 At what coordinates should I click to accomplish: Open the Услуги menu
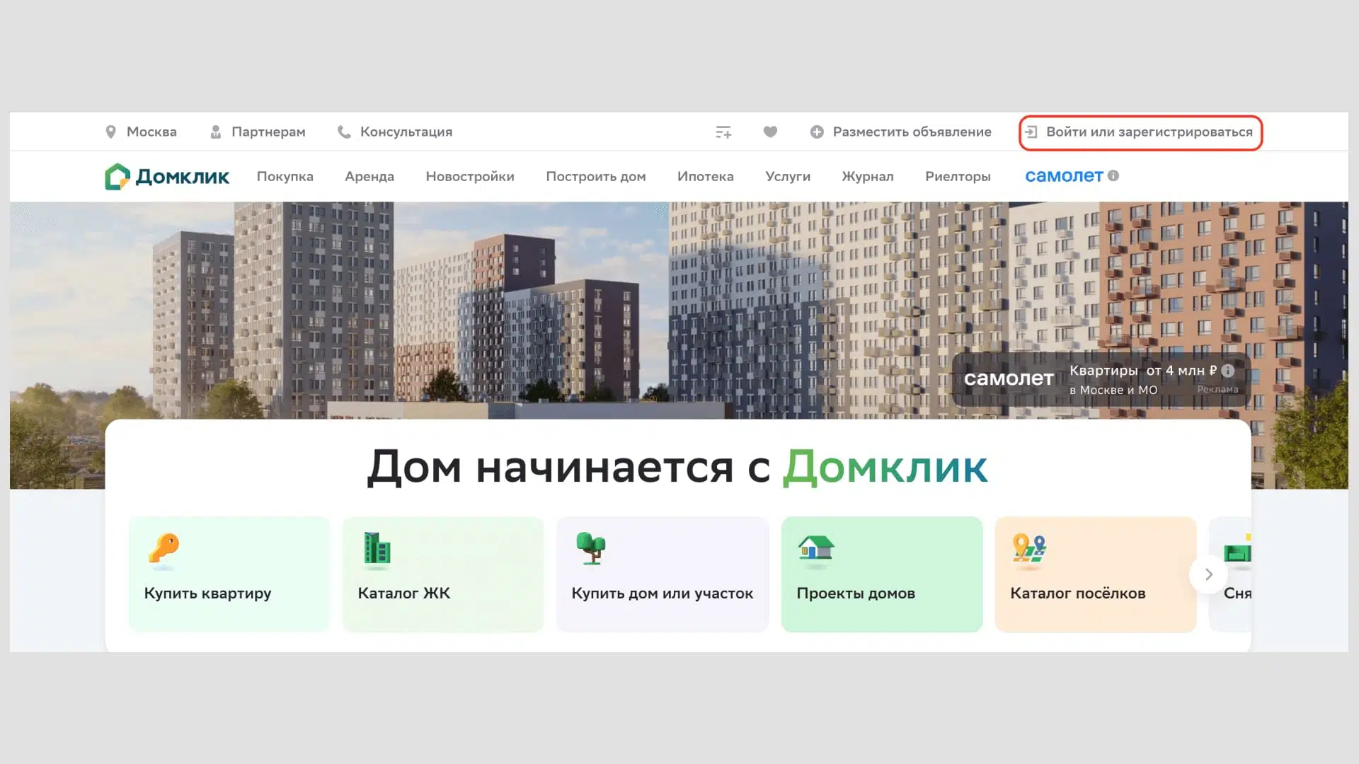(x=788, y=177)
